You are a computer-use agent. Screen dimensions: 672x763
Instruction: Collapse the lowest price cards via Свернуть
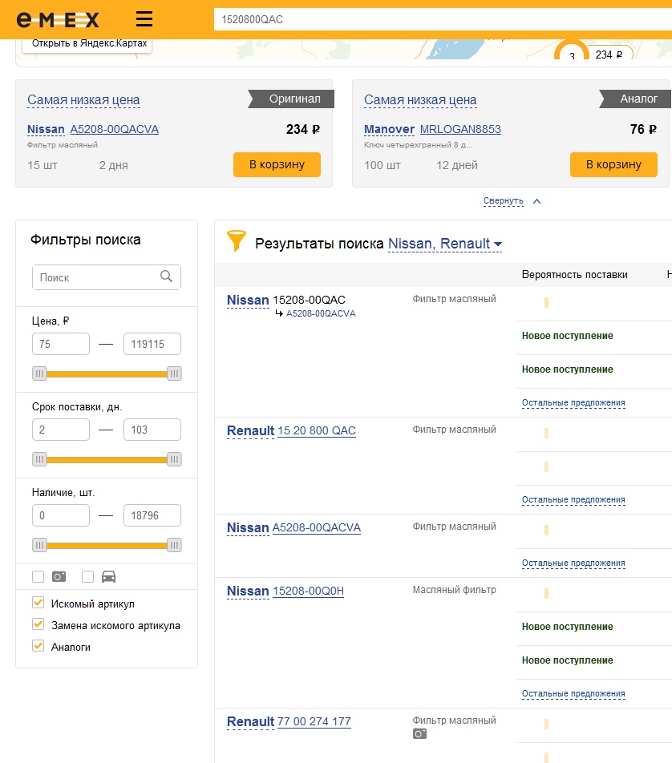coord(504,201)
